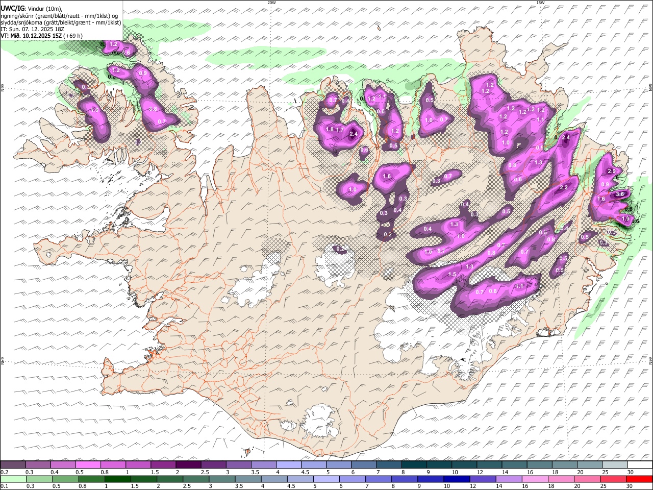The height and width of the screenshot is (490, 653).
Task: Pick the upper legend swatch labeled 2
Action: click(x=188, y=464)
